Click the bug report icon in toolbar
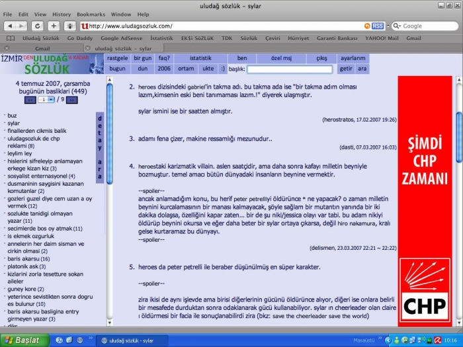 (x=70, y=26)
